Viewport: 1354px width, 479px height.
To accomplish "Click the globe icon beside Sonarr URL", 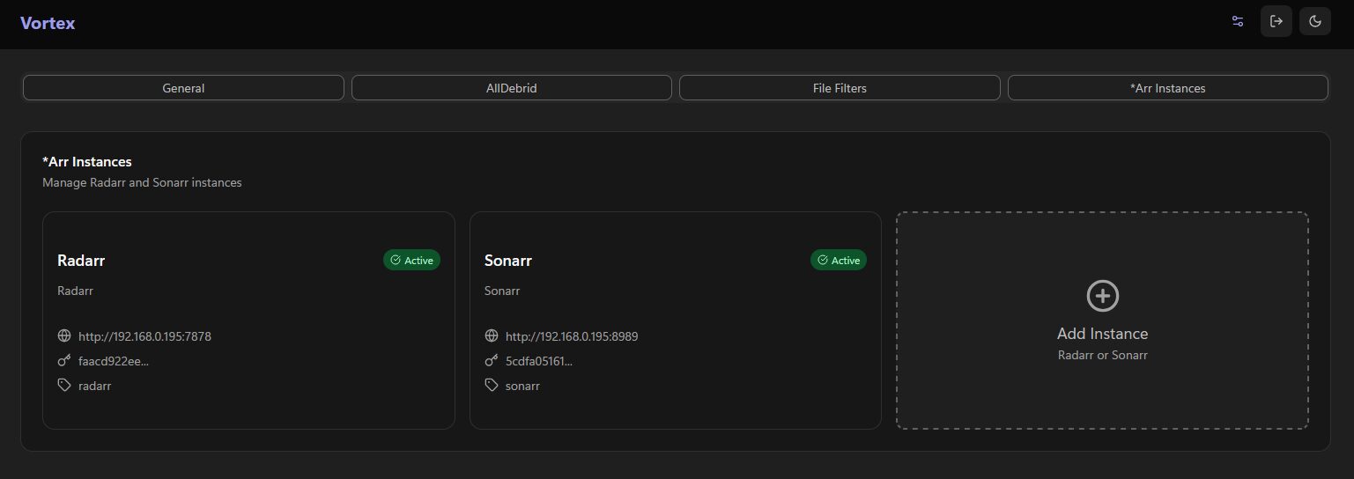I will pos(492,335).
